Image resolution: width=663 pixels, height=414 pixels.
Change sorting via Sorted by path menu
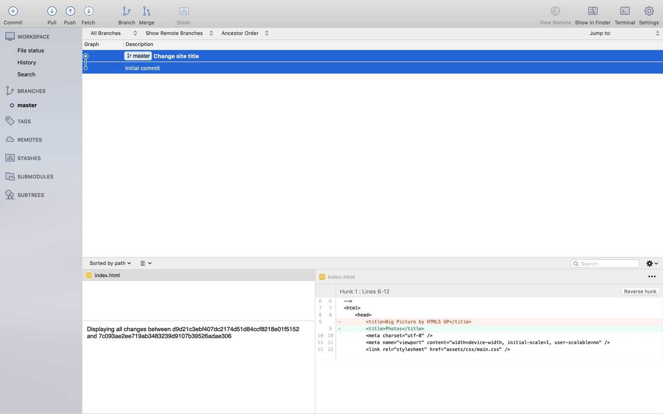click(x=109, y=263)
